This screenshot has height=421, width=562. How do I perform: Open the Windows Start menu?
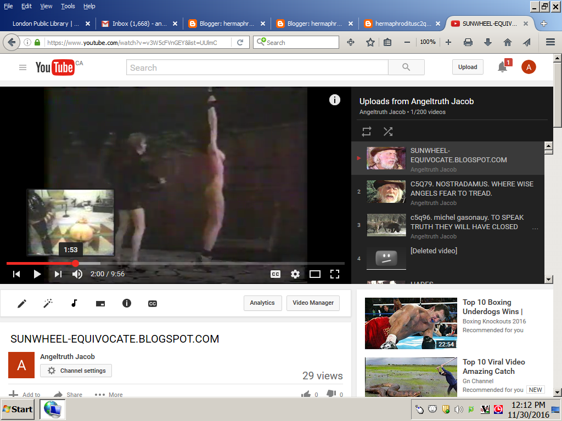(x=17, y=409)
